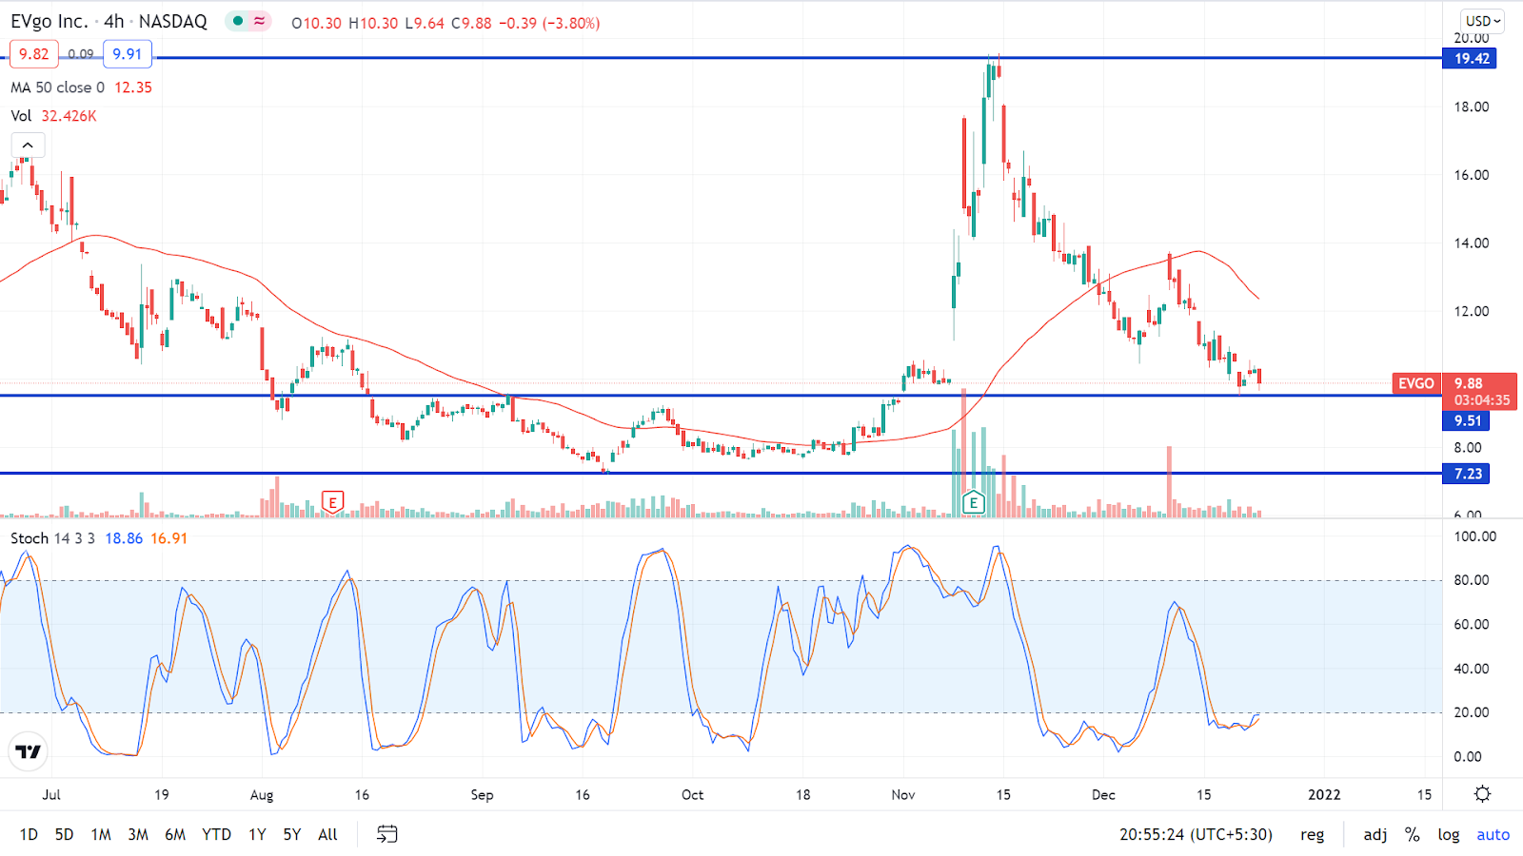Click the 9.91 buy price button
Viewport: 1523px width, 856px height.
click(x=127, y=54)
